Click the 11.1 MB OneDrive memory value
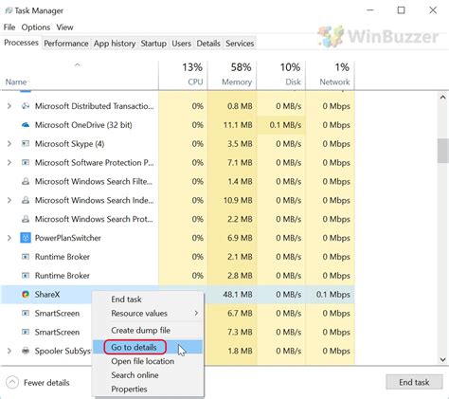 (238, 125)
